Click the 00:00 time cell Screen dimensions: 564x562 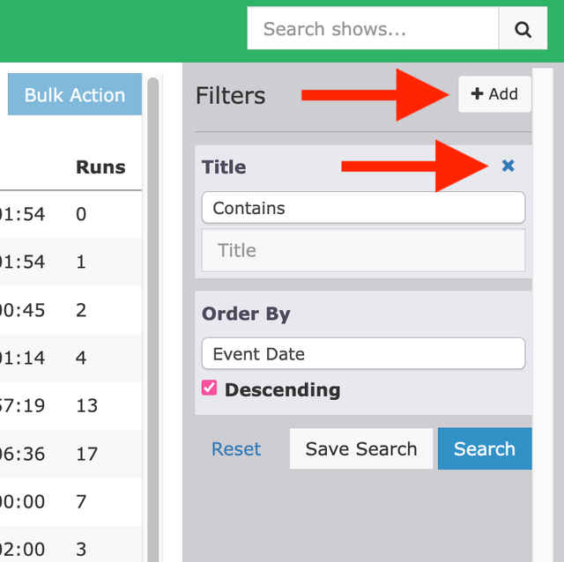point(22,501)
